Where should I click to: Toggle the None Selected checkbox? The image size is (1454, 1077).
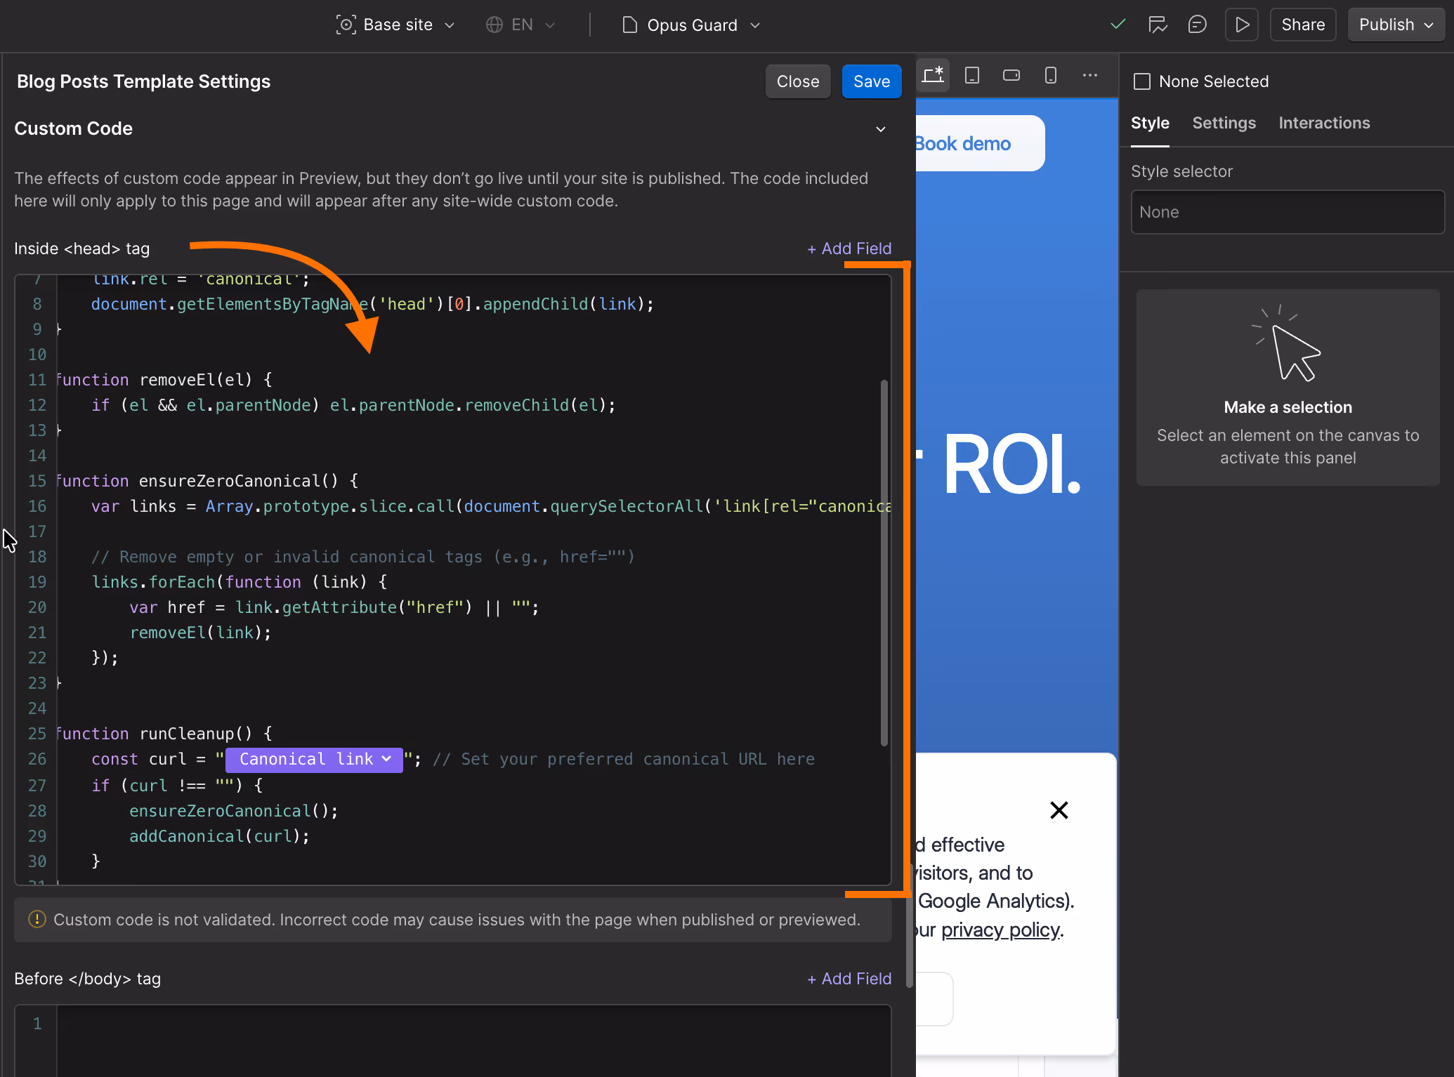tap(1142, 81)
